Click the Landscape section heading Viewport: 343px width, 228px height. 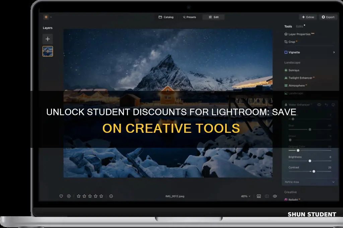pyautogui.click(x=292, y=63)
